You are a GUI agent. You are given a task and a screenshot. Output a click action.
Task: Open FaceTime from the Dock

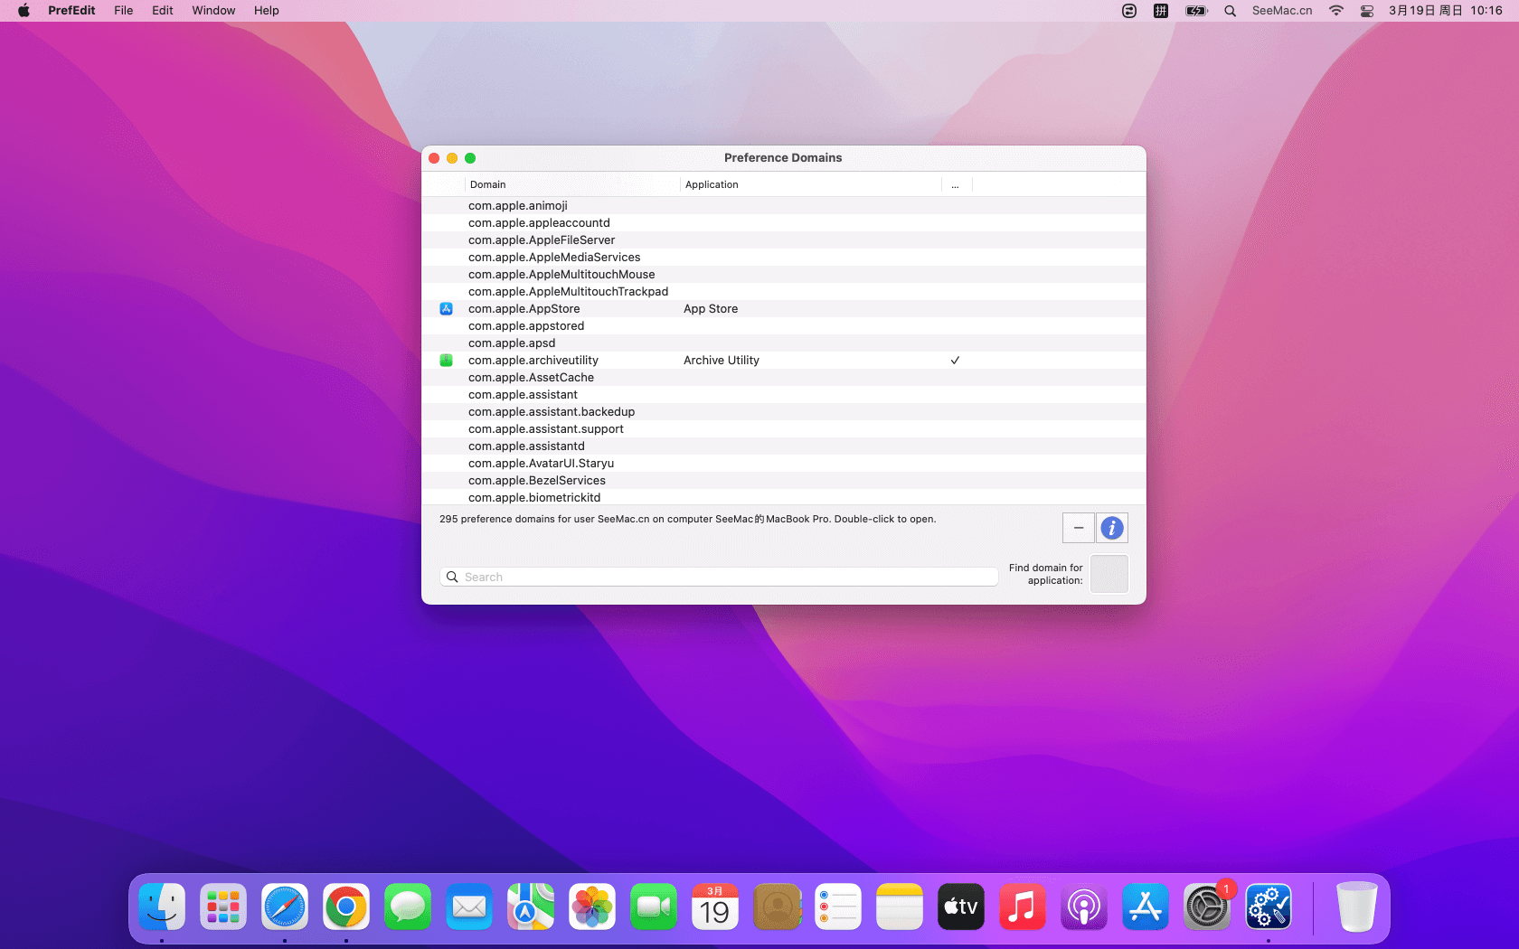point(654,907)
